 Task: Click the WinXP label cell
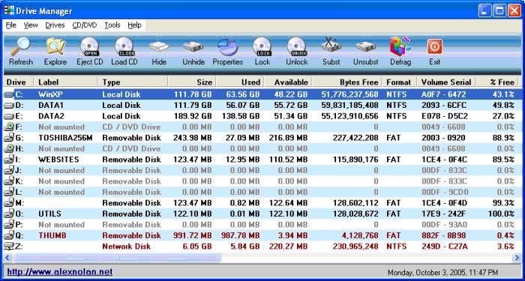click(50, 94)
